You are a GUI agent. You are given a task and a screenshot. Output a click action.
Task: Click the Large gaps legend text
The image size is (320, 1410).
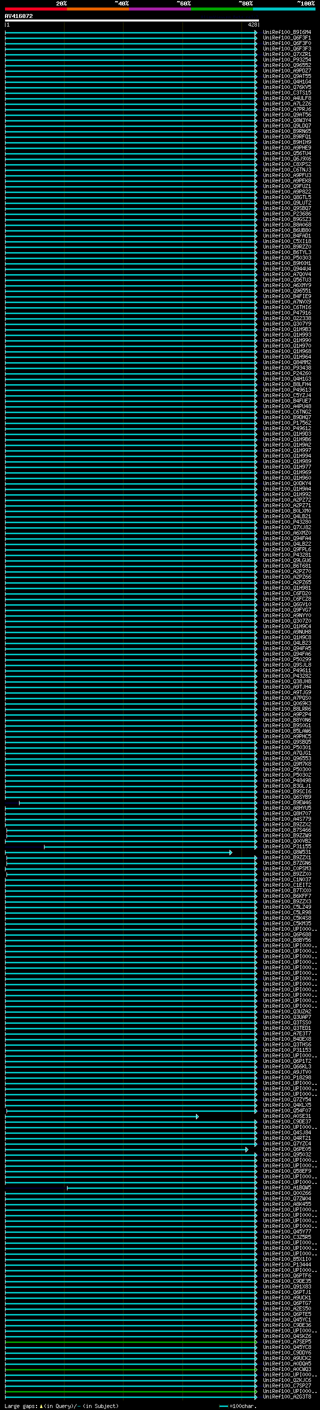point(61,1406)
